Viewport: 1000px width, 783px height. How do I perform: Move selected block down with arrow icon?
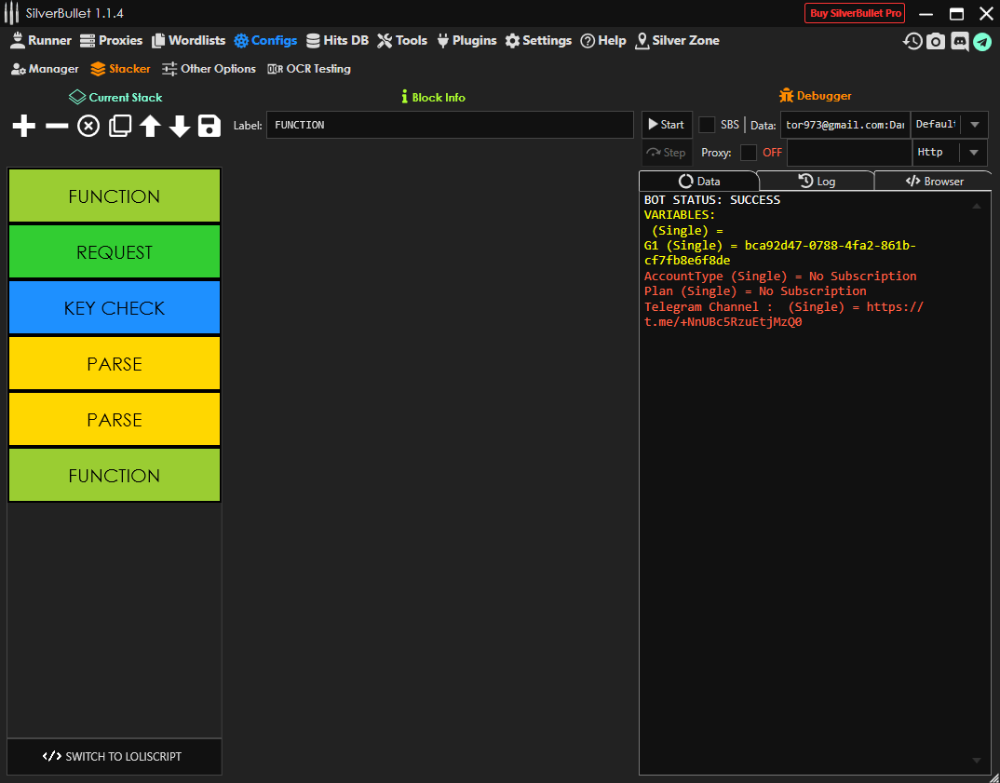180,126
